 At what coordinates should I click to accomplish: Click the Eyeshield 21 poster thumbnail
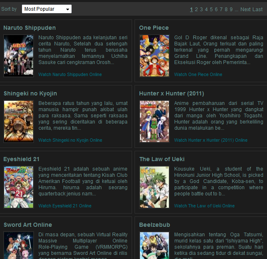coord(19,187)
